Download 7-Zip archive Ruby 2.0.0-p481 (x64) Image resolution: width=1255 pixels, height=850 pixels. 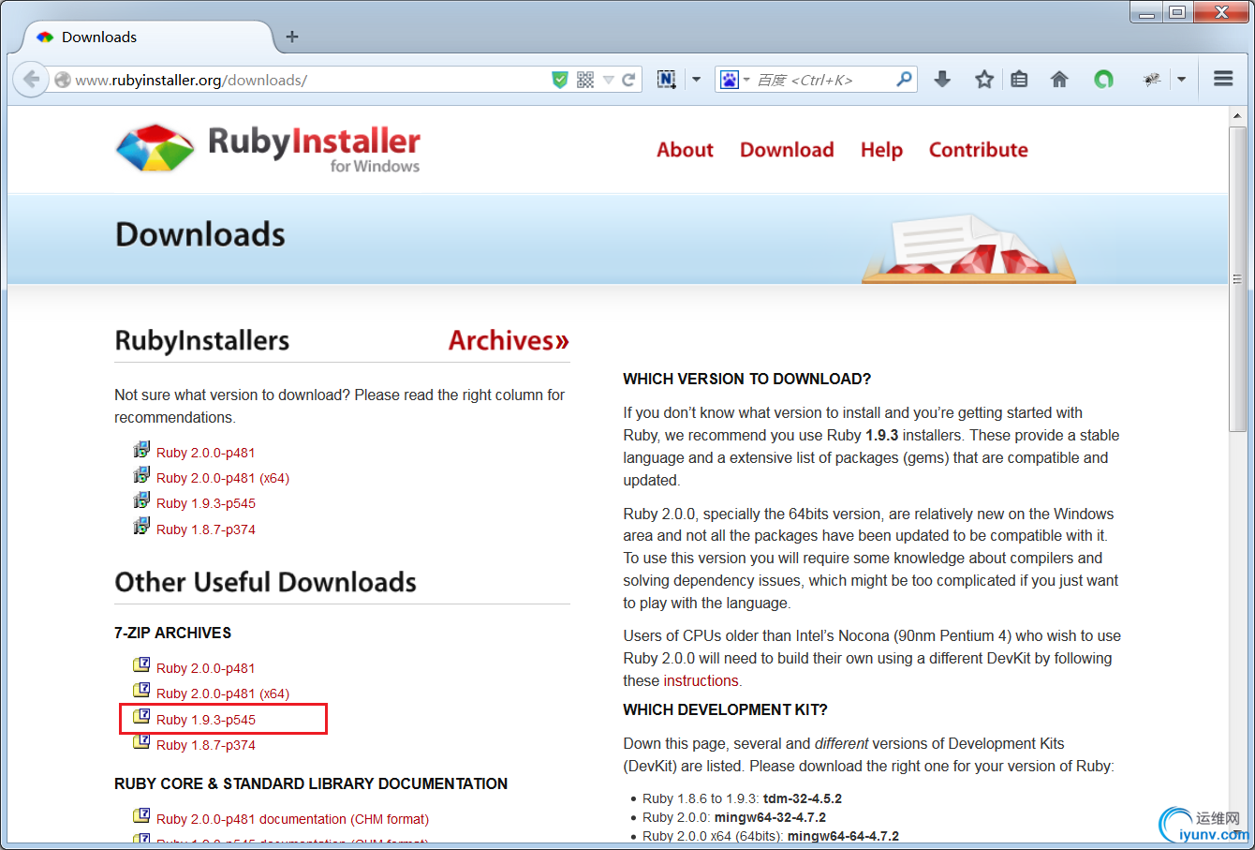(223, 693)
